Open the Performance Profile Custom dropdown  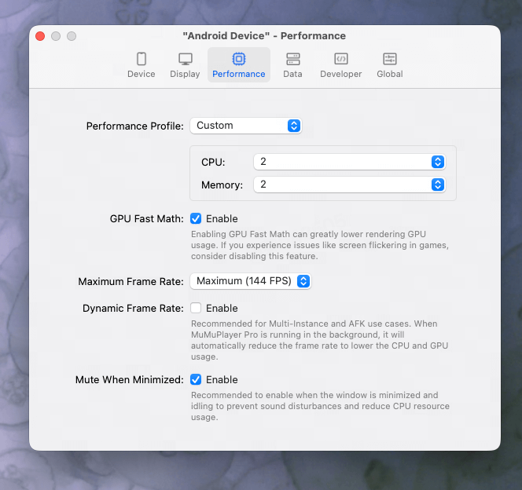(x=246, y=126)
